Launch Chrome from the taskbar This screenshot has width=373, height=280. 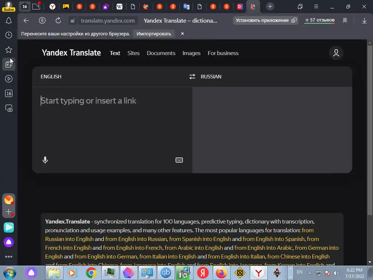pyautogui.click(x=91, y=273)
